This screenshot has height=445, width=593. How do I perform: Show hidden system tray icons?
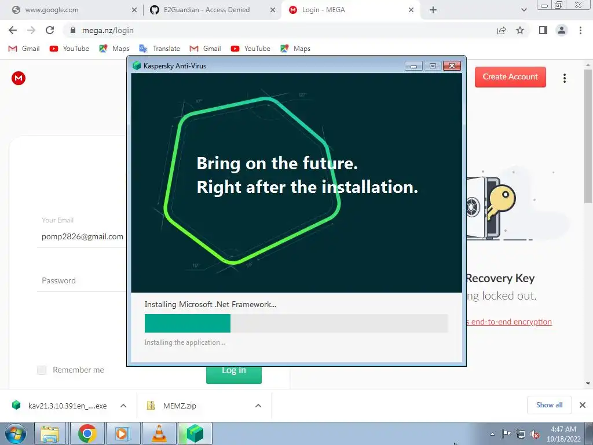click(492, 434)
